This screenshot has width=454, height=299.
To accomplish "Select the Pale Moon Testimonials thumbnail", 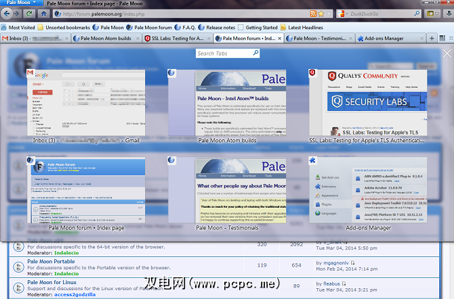I will 227,190.
